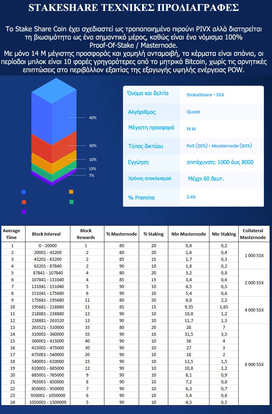Click the 14 M supply value

pyautogui.click(x=191, y=129)
